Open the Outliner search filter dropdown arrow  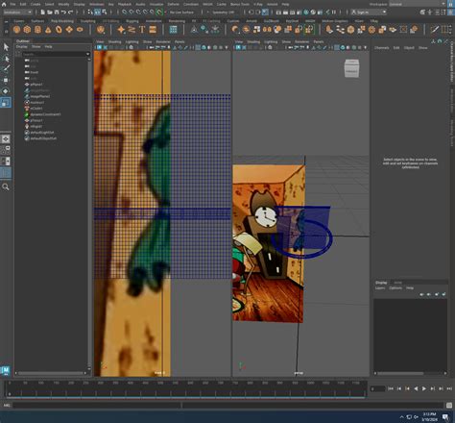(87, 54)
